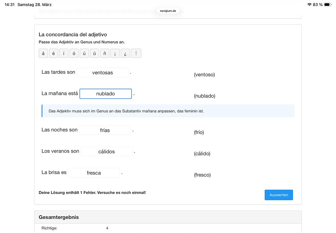The width and height of the screenshot is (336, 233).
Task: Tap the Wi-Fi status icon
Action: (309, 4)
